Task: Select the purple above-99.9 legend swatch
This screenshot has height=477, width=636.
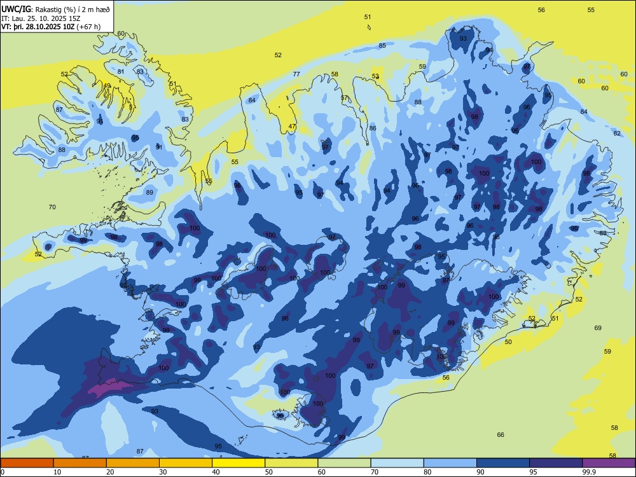Action: tap(609, 463)
